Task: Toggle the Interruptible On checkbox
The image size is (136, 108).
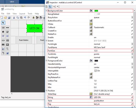Action: coord(95,71)
